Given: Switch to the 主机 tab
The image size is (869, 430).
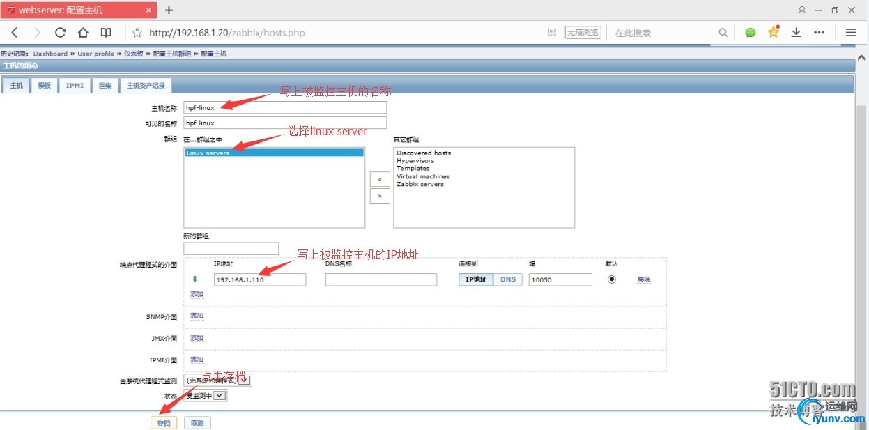Looking at the screenshot, I should (x=16, y=85).
